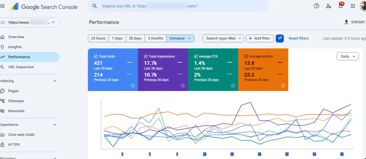
Task: Uncheck the Total clicks checkbox
Action: tap(96, 56)
